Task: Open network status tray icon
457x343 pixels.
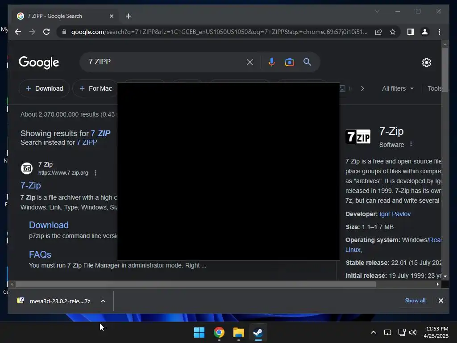Action: [402, 332]
